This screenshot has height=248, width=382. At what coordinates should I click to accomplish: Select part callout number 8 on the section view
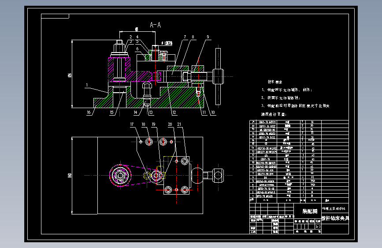(193, 37)
